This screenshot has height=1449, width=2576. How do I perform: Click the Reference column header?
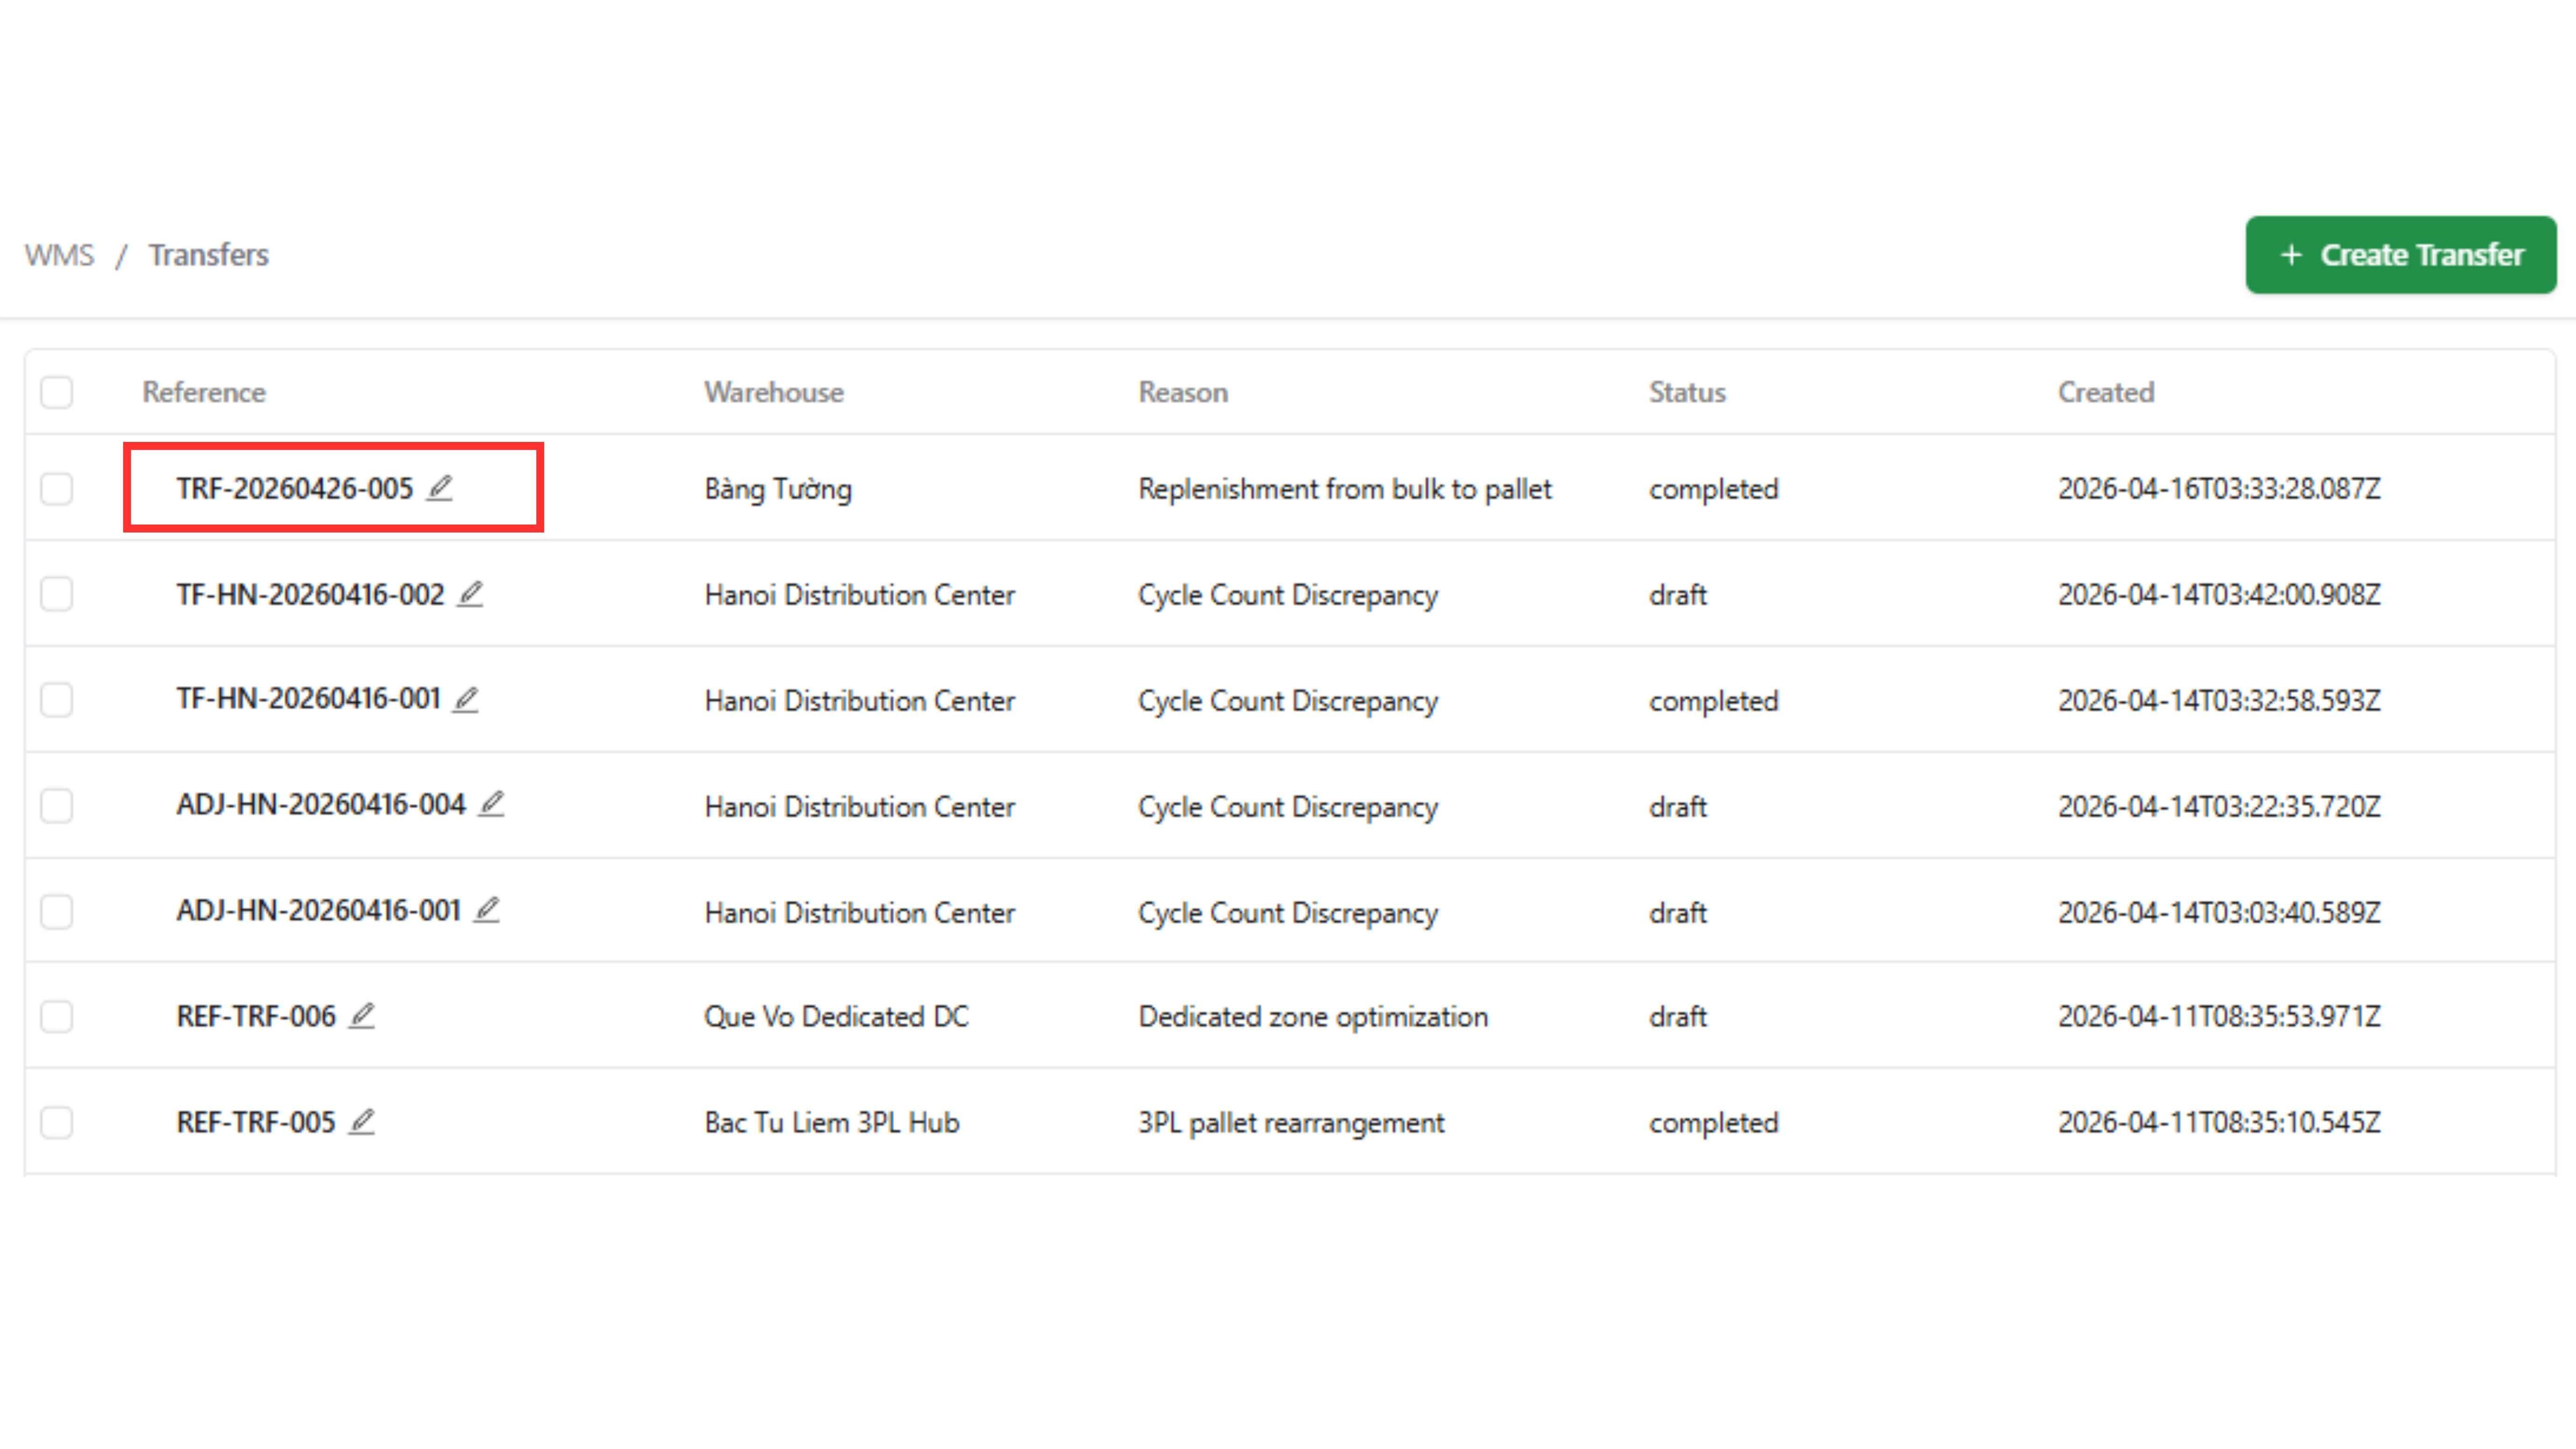tap(204, 392)
